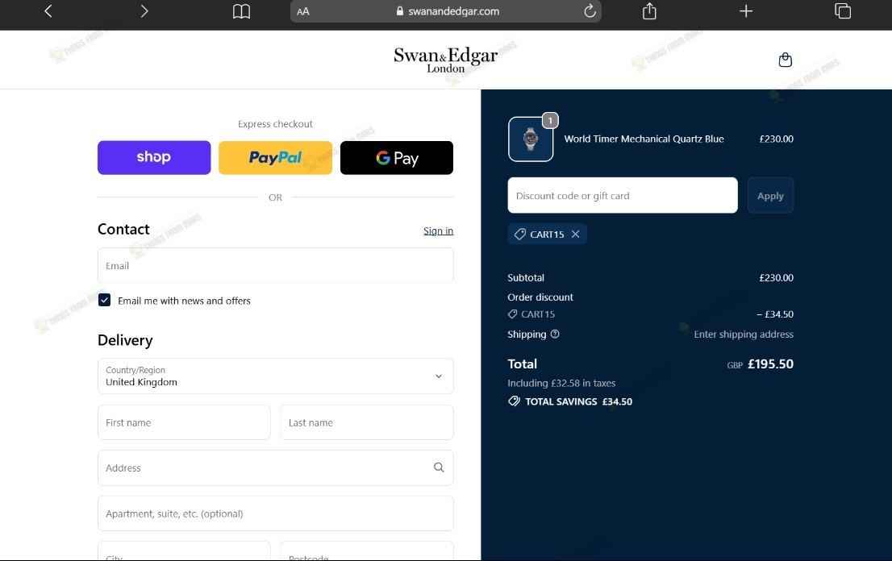Click the Swan & Edgar London logo
892x561 pixels.
pyautogui.click(x=445, y=60)
